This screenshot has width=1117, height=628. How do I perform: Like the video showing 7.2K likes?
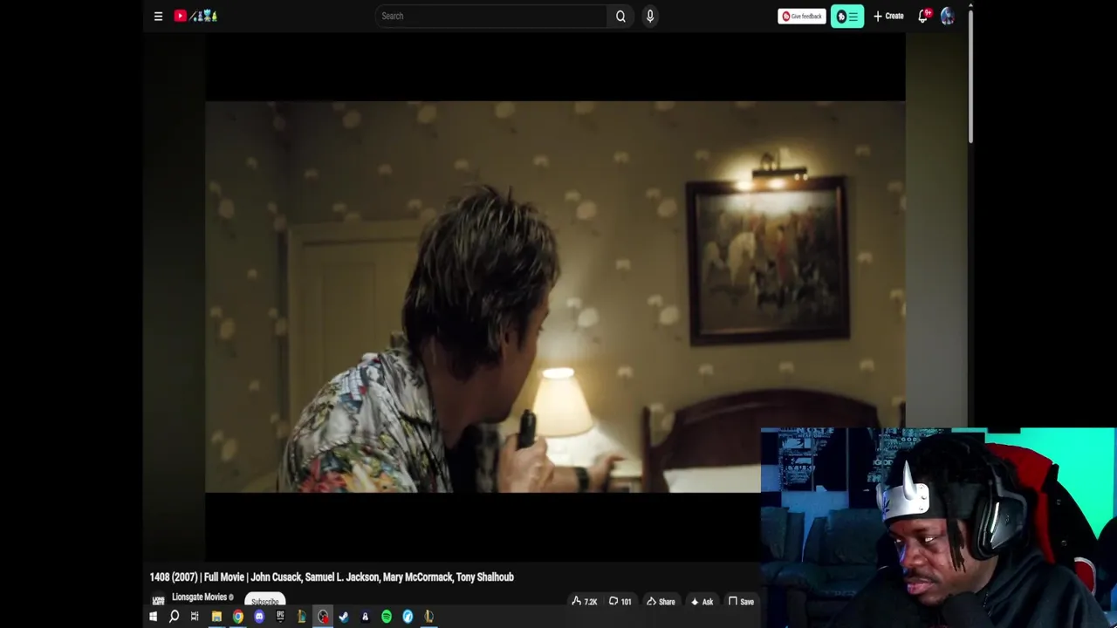(x=585, y=601)
